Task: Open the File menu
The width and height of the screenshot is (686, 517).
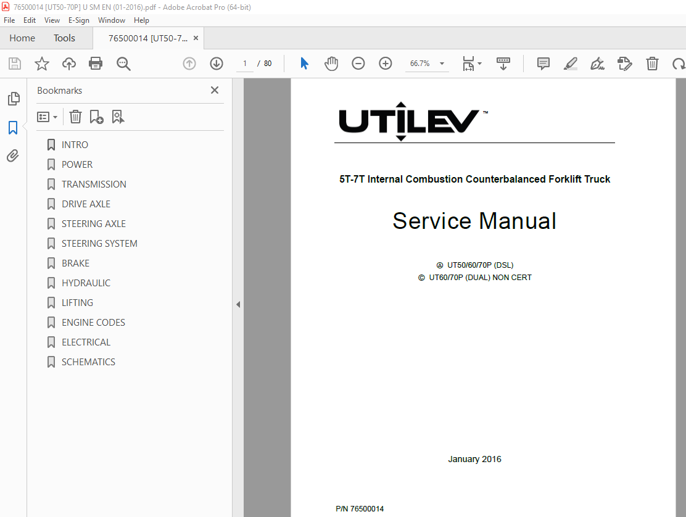Action: pos(9,20)
